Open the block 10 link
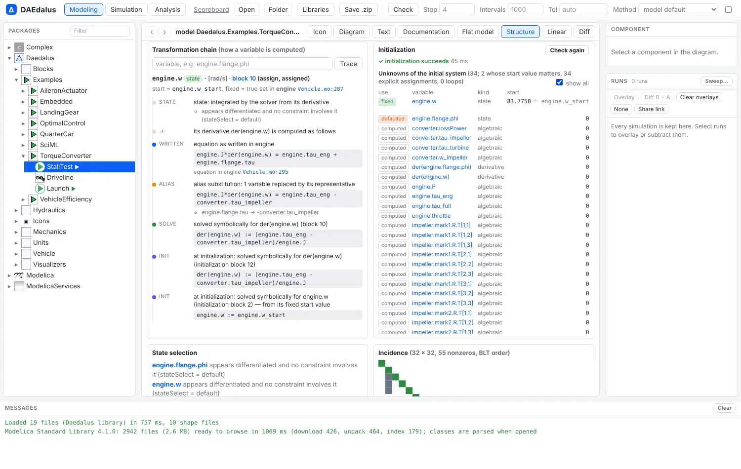Image resolution: width=741 pixels, height=469 pixels. point(244,78)
